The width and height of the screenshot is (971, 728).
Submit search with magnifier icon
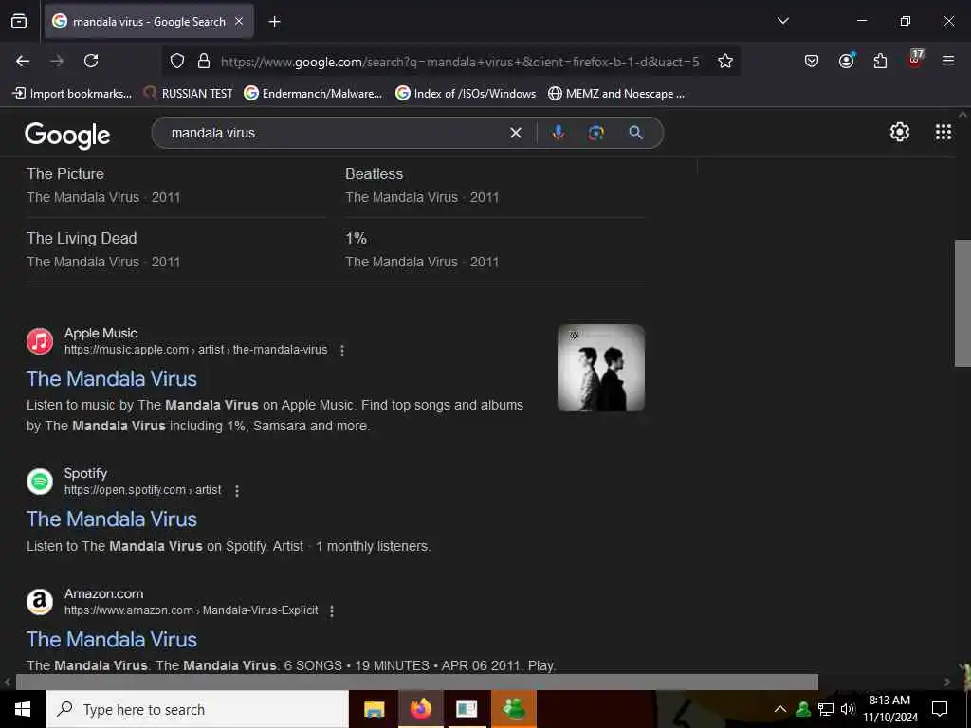coord(635,133)
